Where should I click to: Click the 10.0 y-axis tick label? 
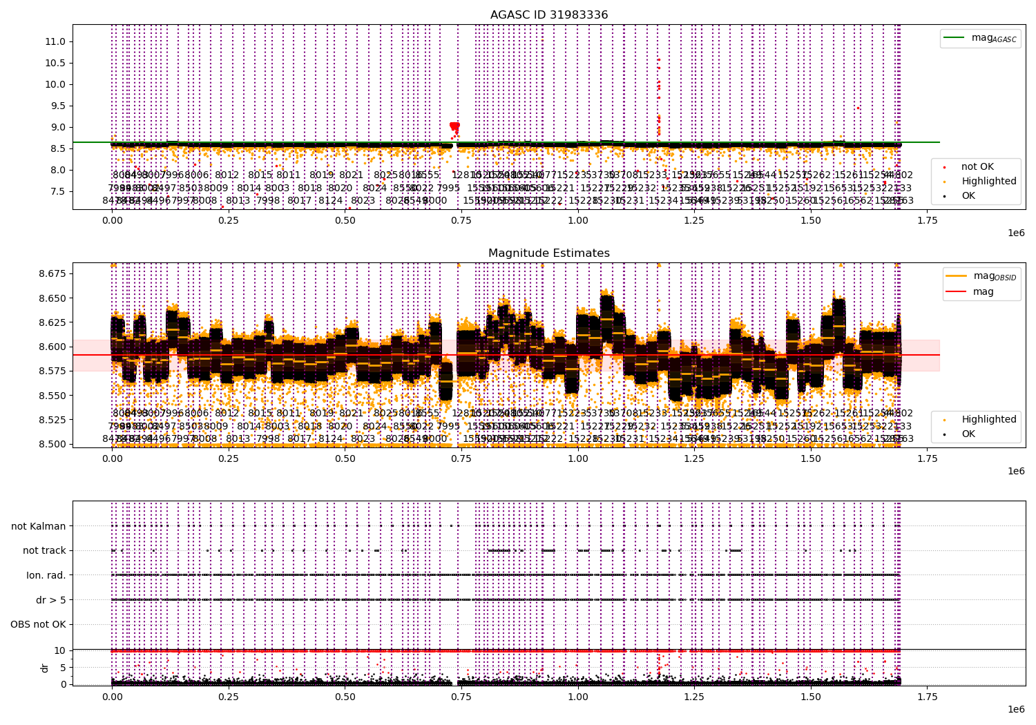tap(55, 84)
